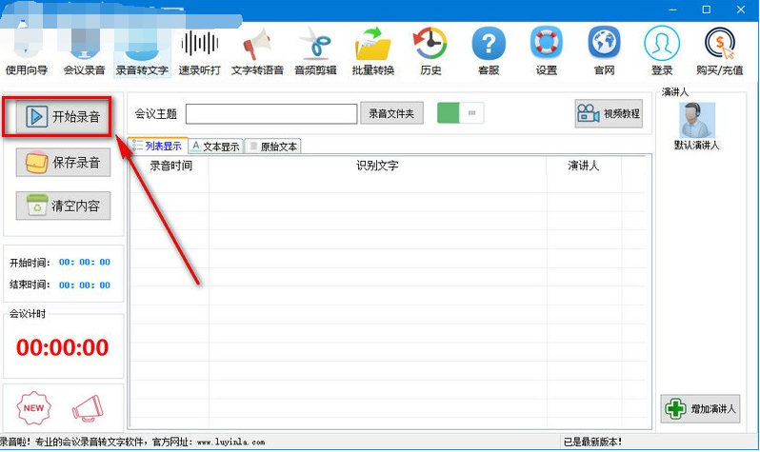
Task: Click the 录音时间 column header
Action: coord(170,166)
